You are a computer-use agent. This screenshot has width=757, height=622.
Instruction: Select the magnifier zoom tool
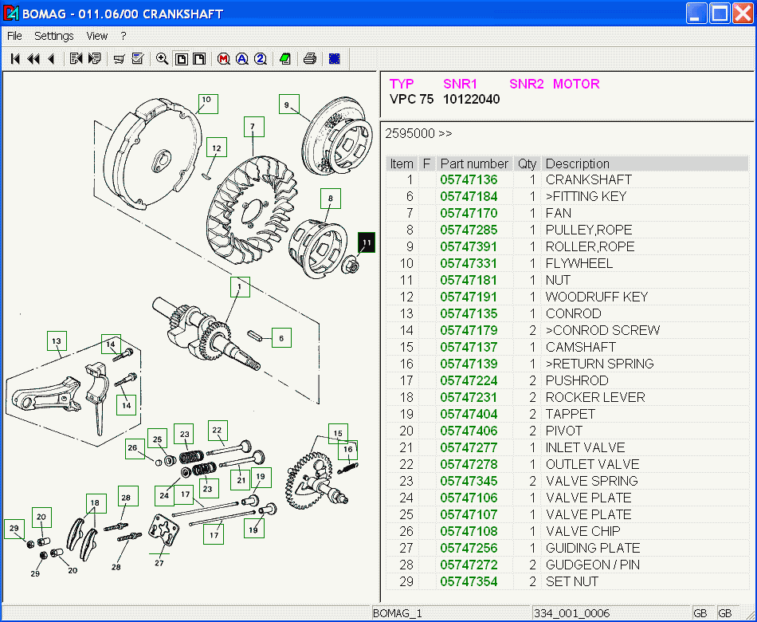pos(163,59)
